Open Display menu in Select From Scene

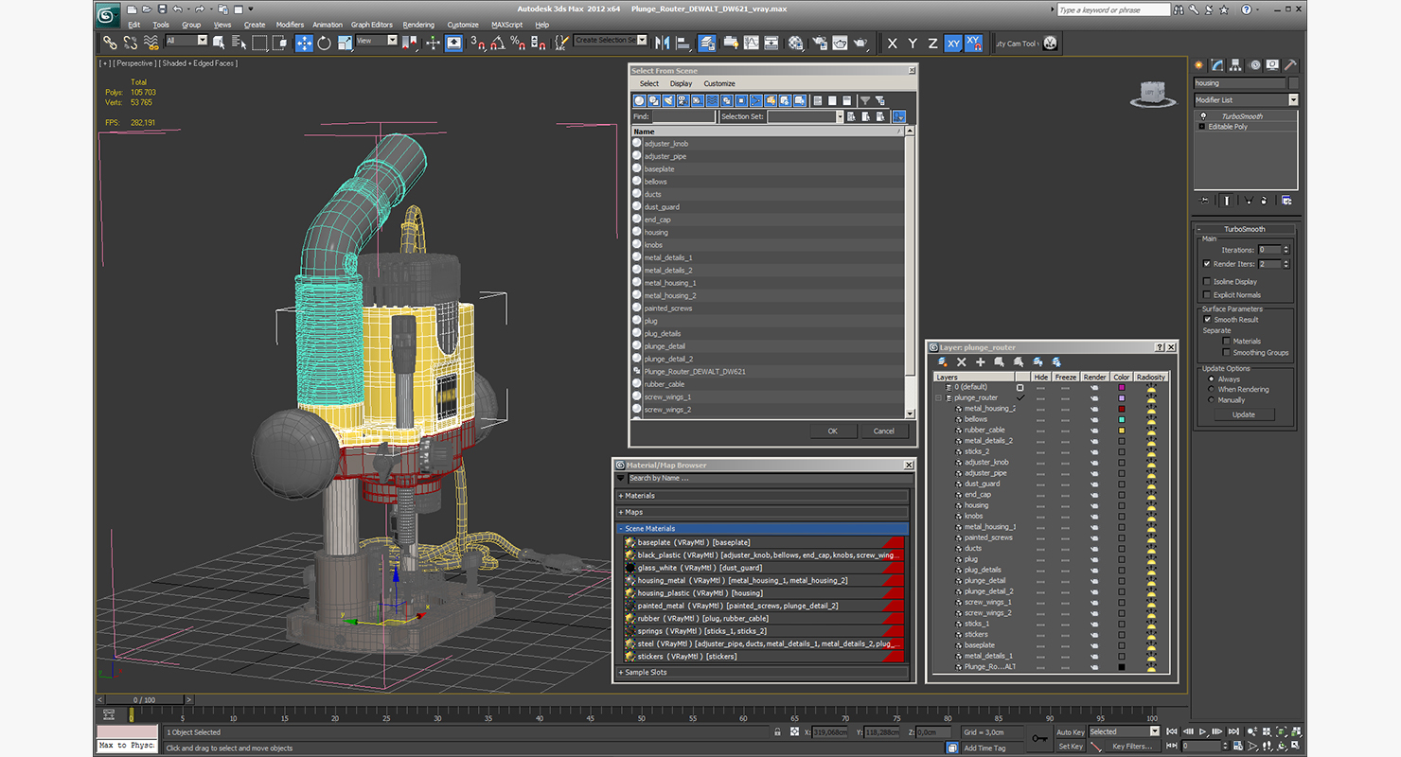pyautogui.click(x=681, y=83)
